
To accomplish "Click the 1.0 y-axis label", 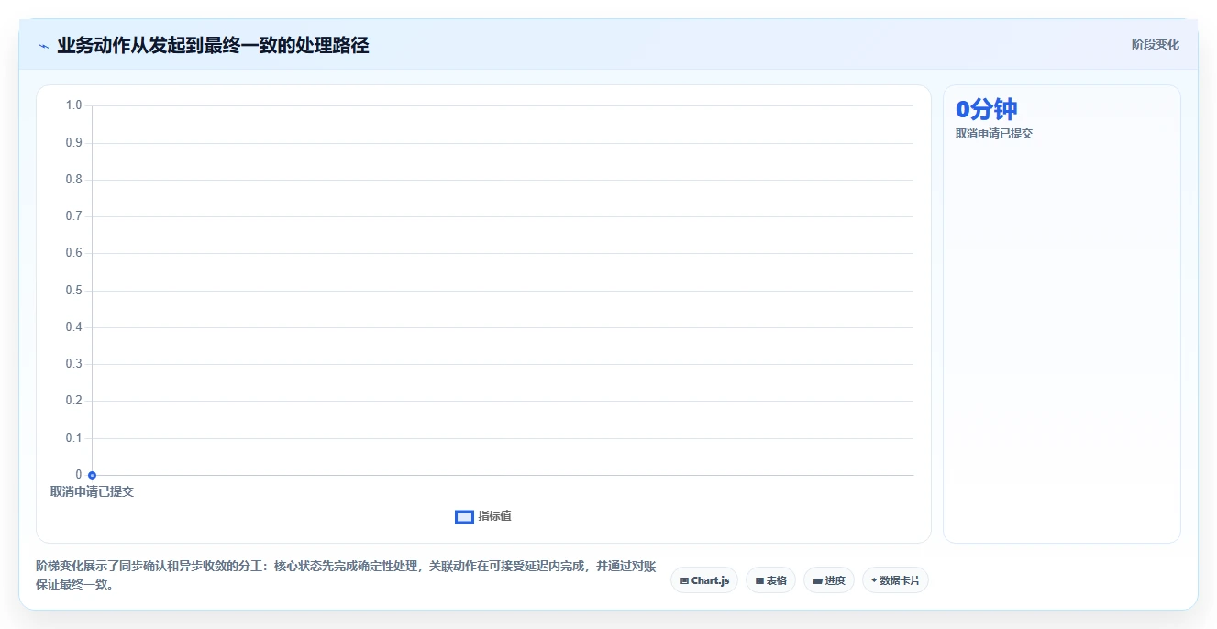I will tap(73, 105).
